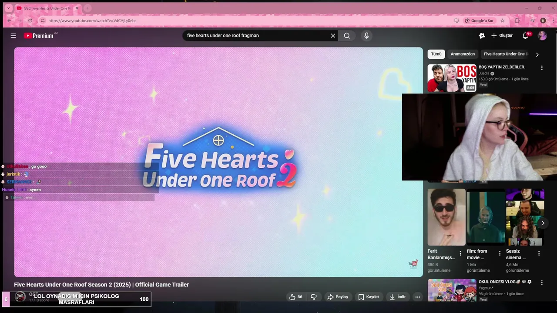This screenshot has width=557, height=313.
Task: Open the browser three-dot menu
Action: [x=554, y=20]
